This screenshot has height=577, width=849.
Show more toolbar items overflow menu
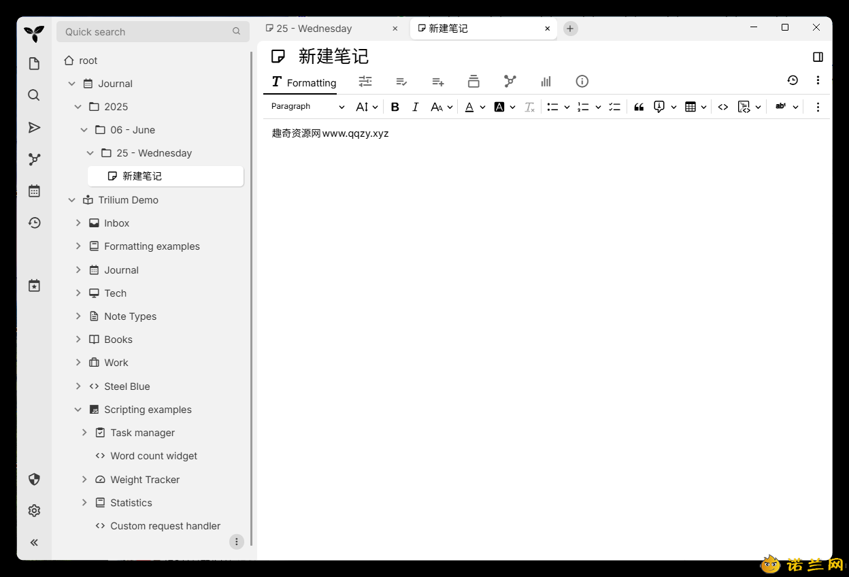(818, 107)
